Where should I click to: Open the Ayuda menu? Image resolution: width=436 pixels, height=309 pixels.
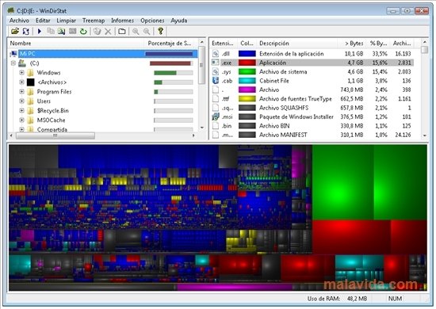(179, 21)
